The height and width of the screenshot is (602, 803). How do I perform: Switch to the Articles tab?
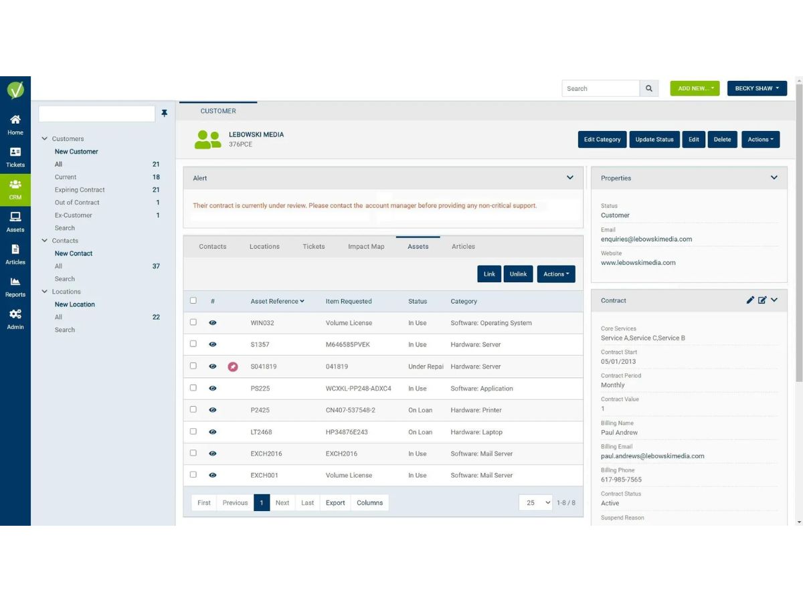click(x=463, y=246)
